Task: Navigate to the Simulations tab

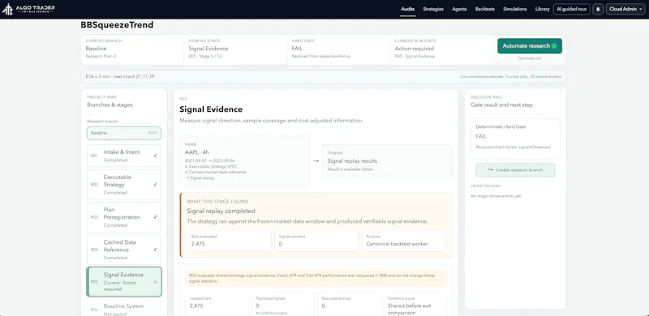Action: point(515,9)
